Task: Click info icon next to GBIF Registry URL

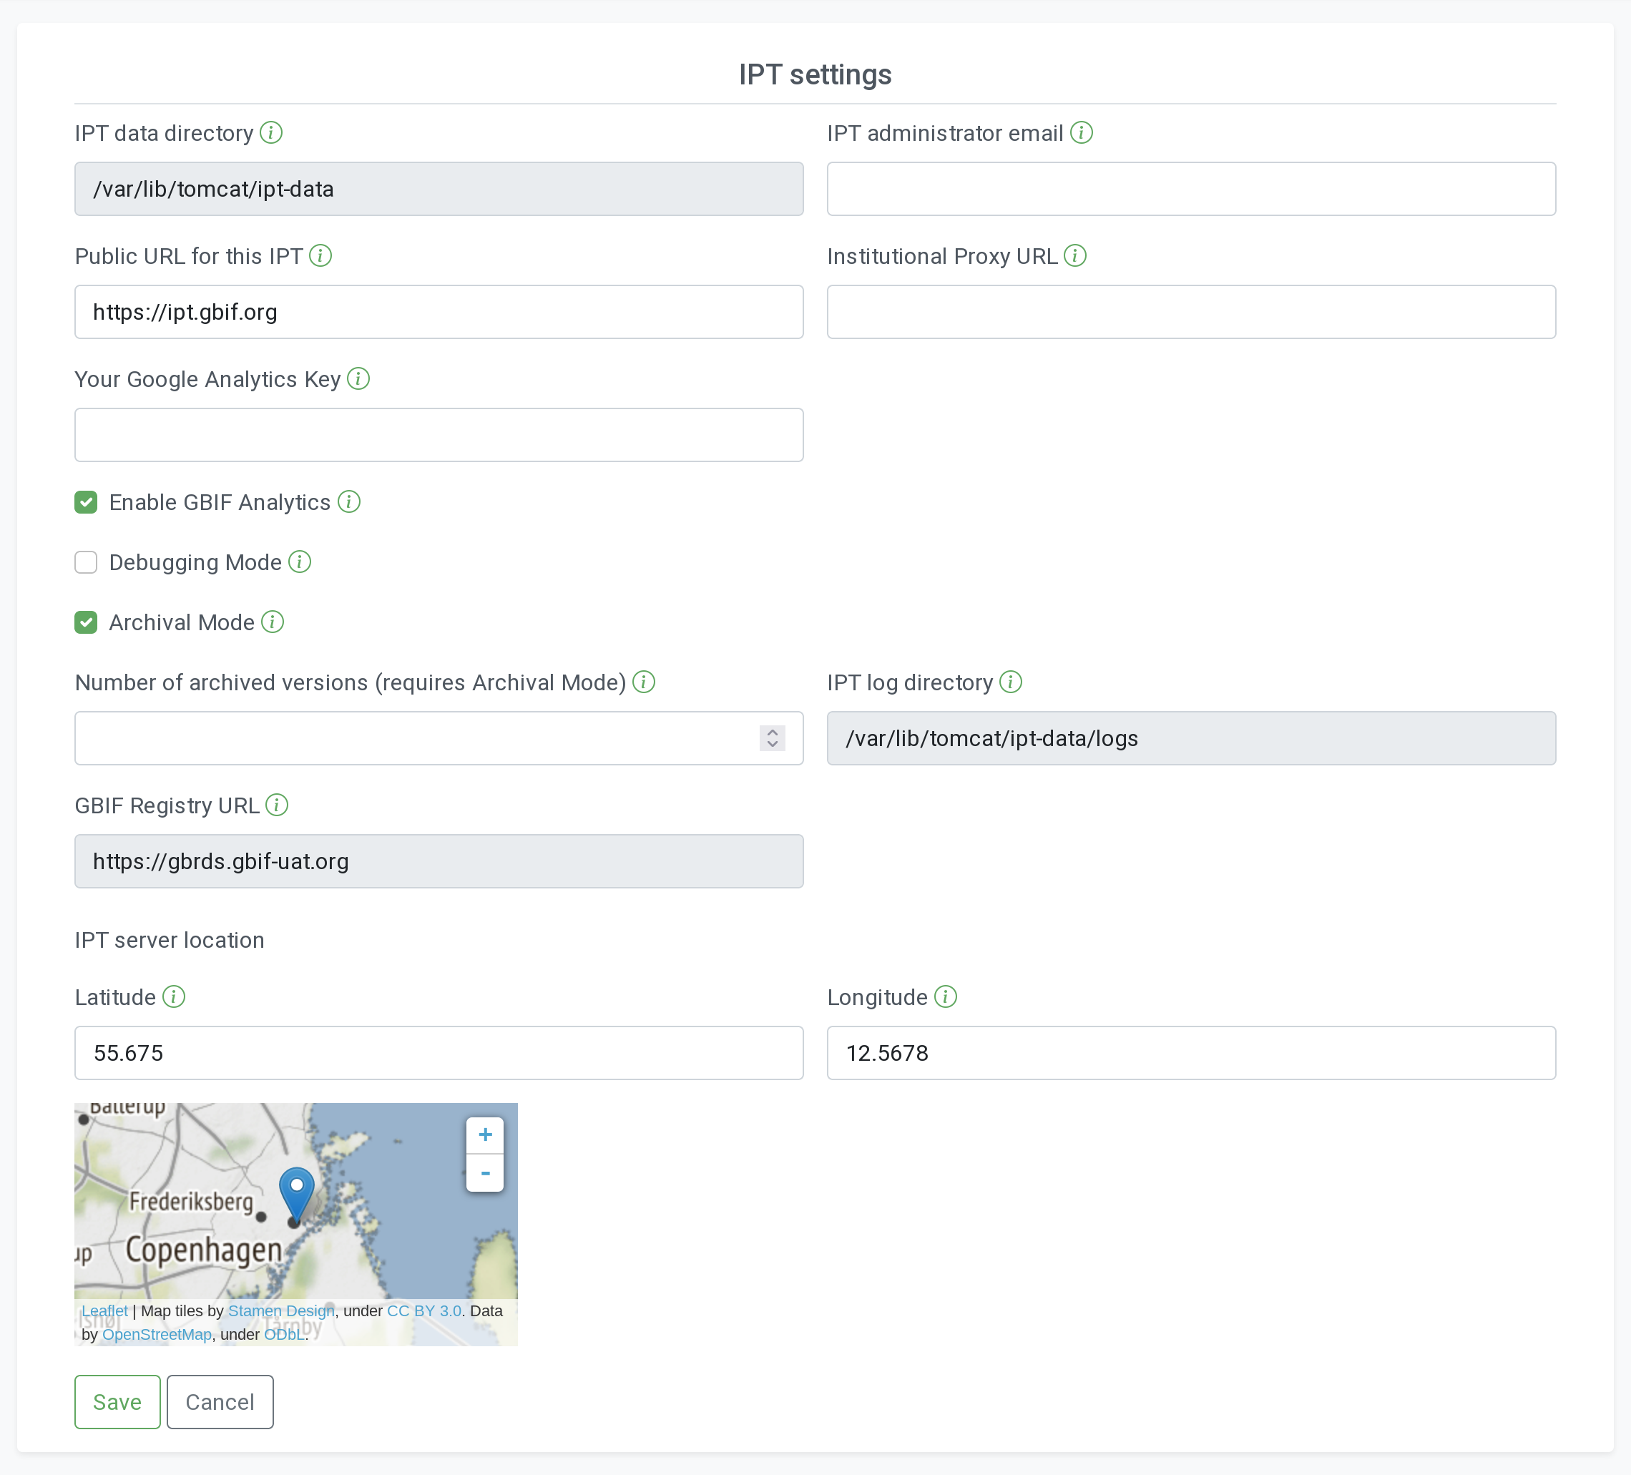Action: pos(277,805)
